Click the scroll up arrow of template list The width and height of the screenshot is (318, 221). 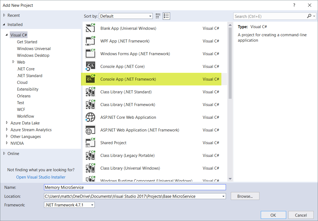pyautogui.click(x=230, y=25)
